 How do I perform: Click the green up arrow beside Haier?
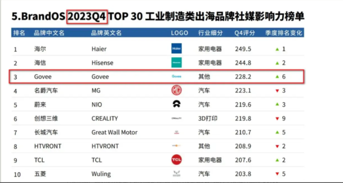(x=278, y=48)
